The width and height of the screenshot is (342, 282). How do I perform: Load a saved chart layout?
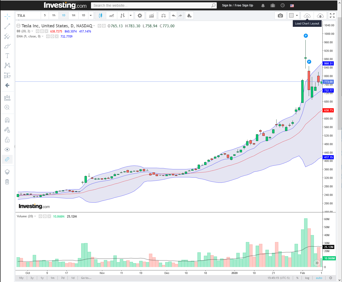coord(307,16)
